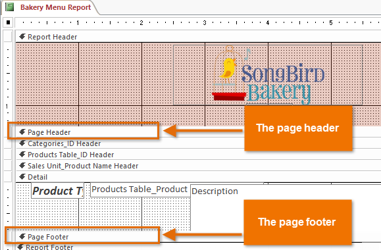Click the Categories_ID Header arrow icon

tap(22, 143)
